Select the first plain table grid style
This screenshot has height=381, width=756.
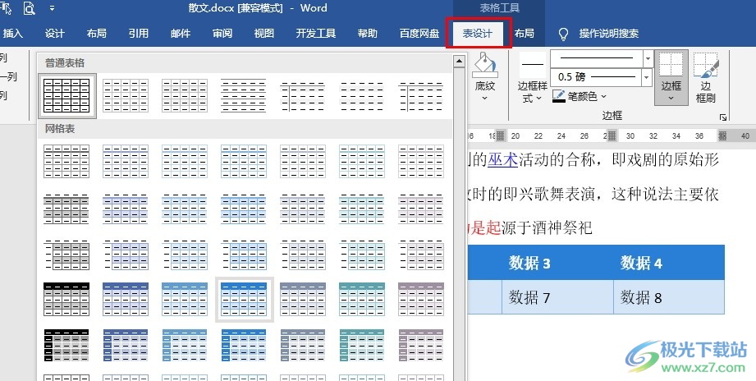coord(66,95)
